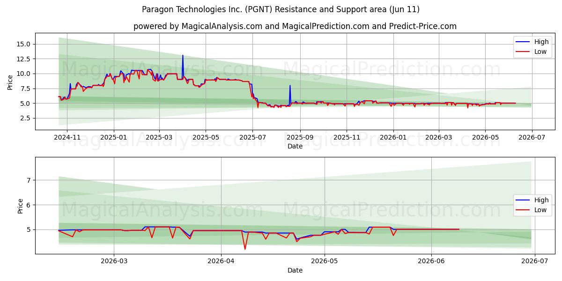562x281 pixels.
Task: Click the '5.0' y-axis tick in the top chart
Action: (26, 104)
